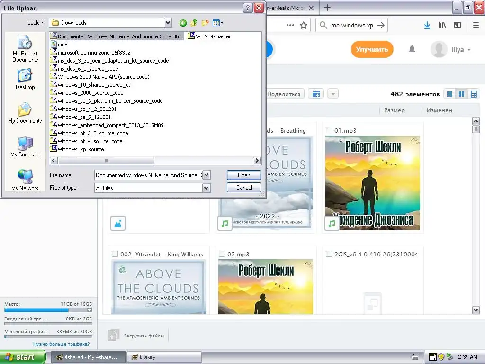Open Firefox hamburger menu

coord(476,25)
